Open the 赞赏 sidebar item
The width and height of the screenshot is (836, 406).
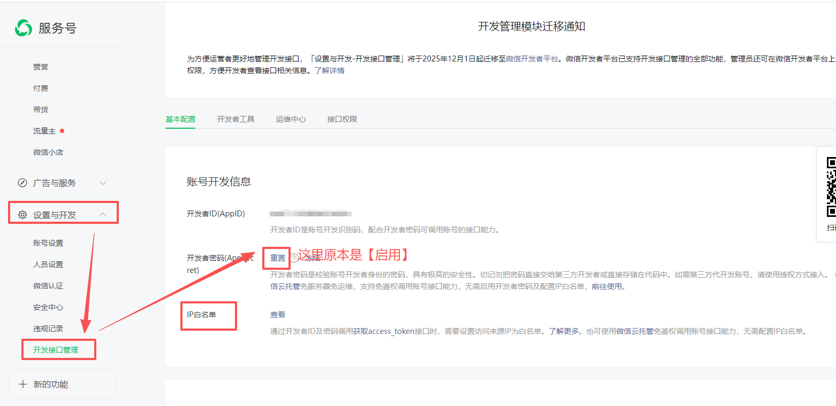(x=41, y=67)
